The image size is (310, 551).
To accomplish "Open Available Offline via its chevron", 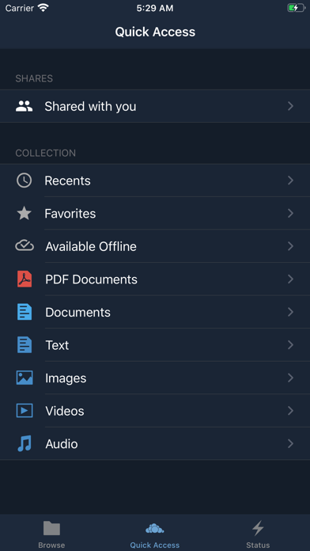I will click(291, 246).
